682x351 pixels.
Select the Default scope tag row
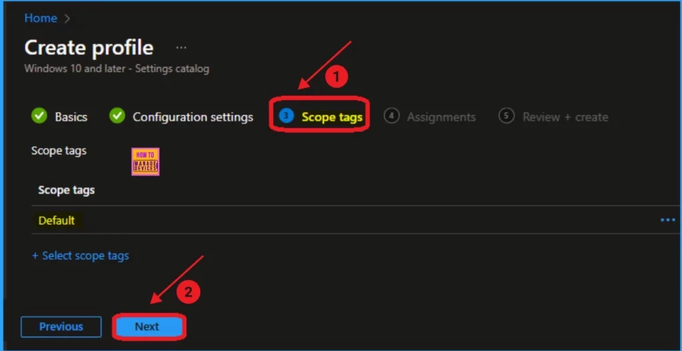[356, 220]
